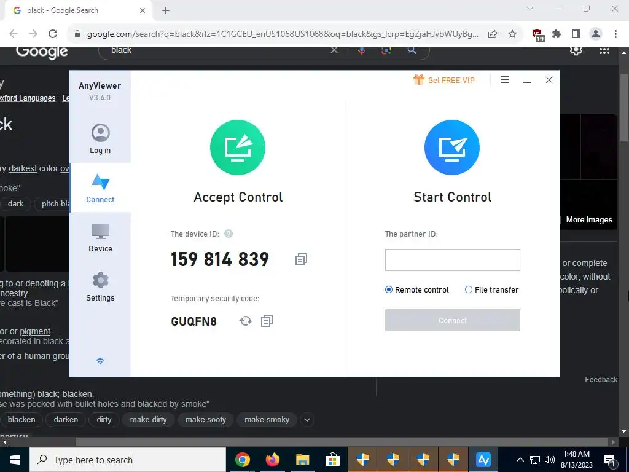629x472 pixels.
Task: Click the 'dark' synonym chip
Action: click(15, 203)
